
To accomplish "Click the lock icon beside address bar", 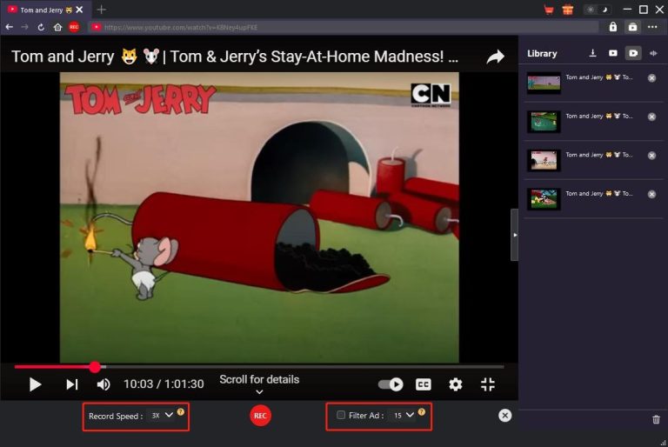I will (613, 27).
